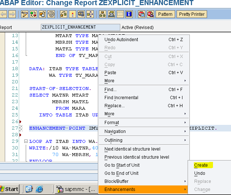Click the Pattern button
231x195 pixels.
(165, 14)
